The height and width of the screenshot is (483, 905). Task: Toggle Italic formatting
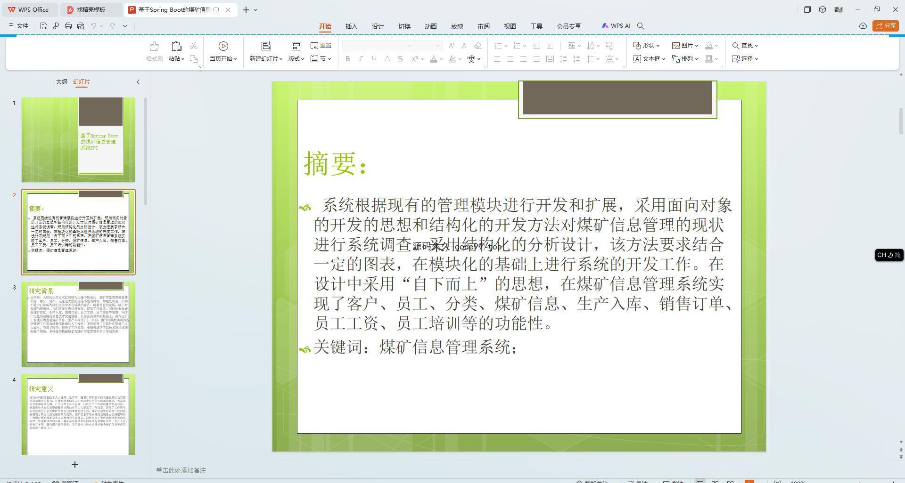(361, 59)
